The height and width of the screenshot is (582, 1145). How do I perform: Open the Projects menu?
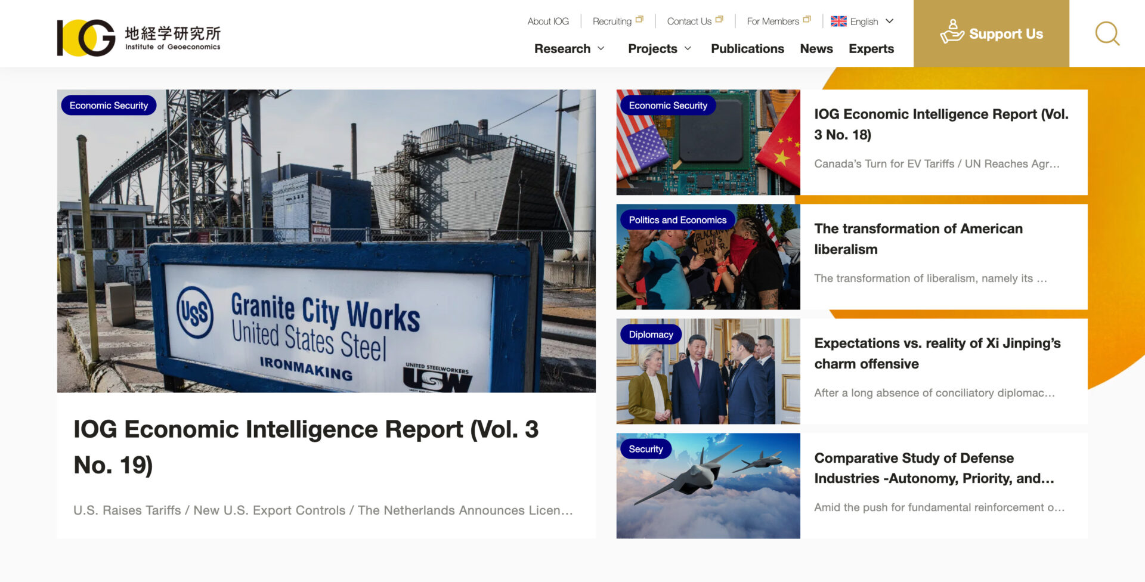[x=652, y=48]
